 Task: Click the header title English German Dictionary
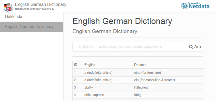(x=41, y=4)
